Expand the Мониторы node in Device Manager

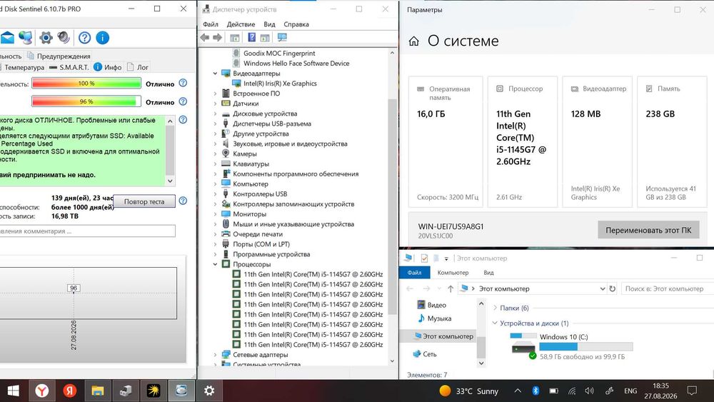pyautogui.click(x=215, y=214)
